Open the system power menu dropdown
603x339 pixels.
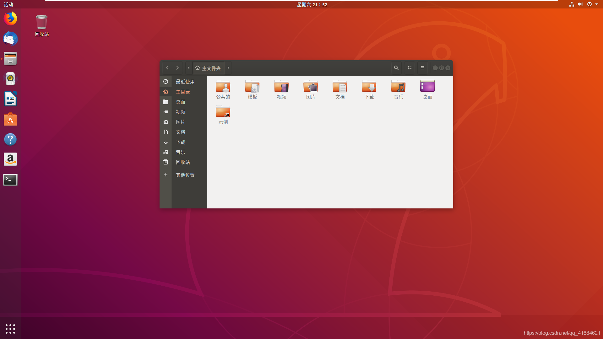coord(596,4)
